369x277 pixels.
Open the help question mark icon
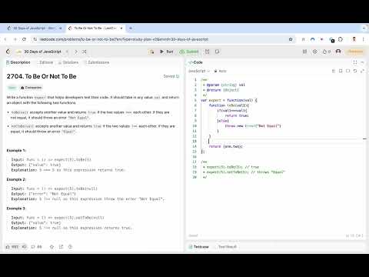pyautogui.click(x=70, y=247)
